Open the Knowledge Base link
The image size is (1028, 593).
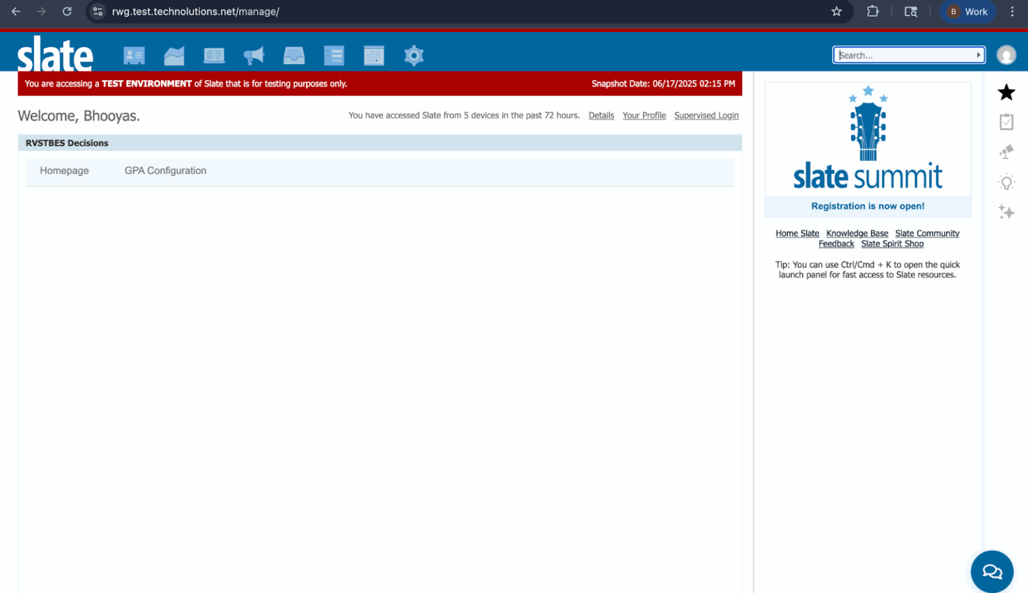[x=857, y=233]
